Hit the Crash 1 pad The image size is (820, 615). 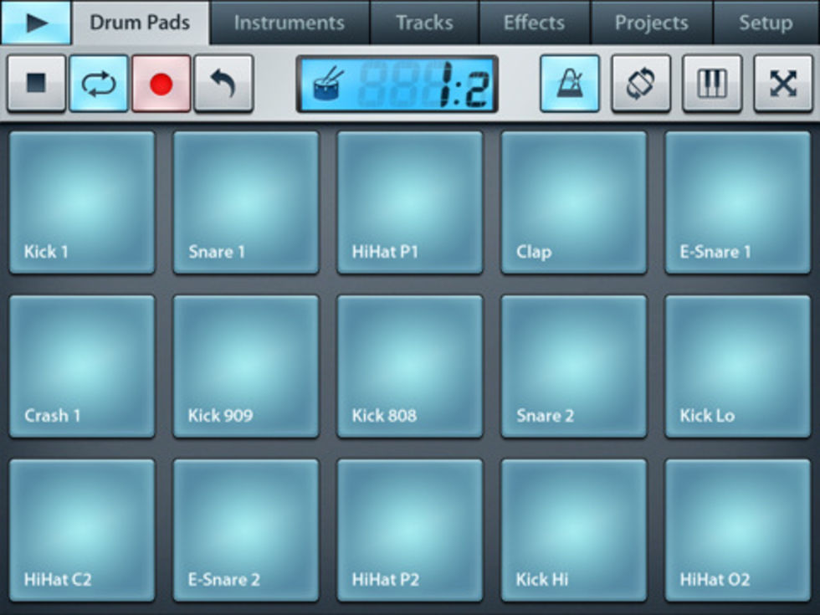click(82, 366)
